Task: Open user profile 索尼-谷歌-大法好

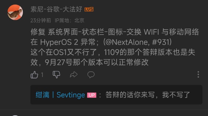Action: (56, 9)
